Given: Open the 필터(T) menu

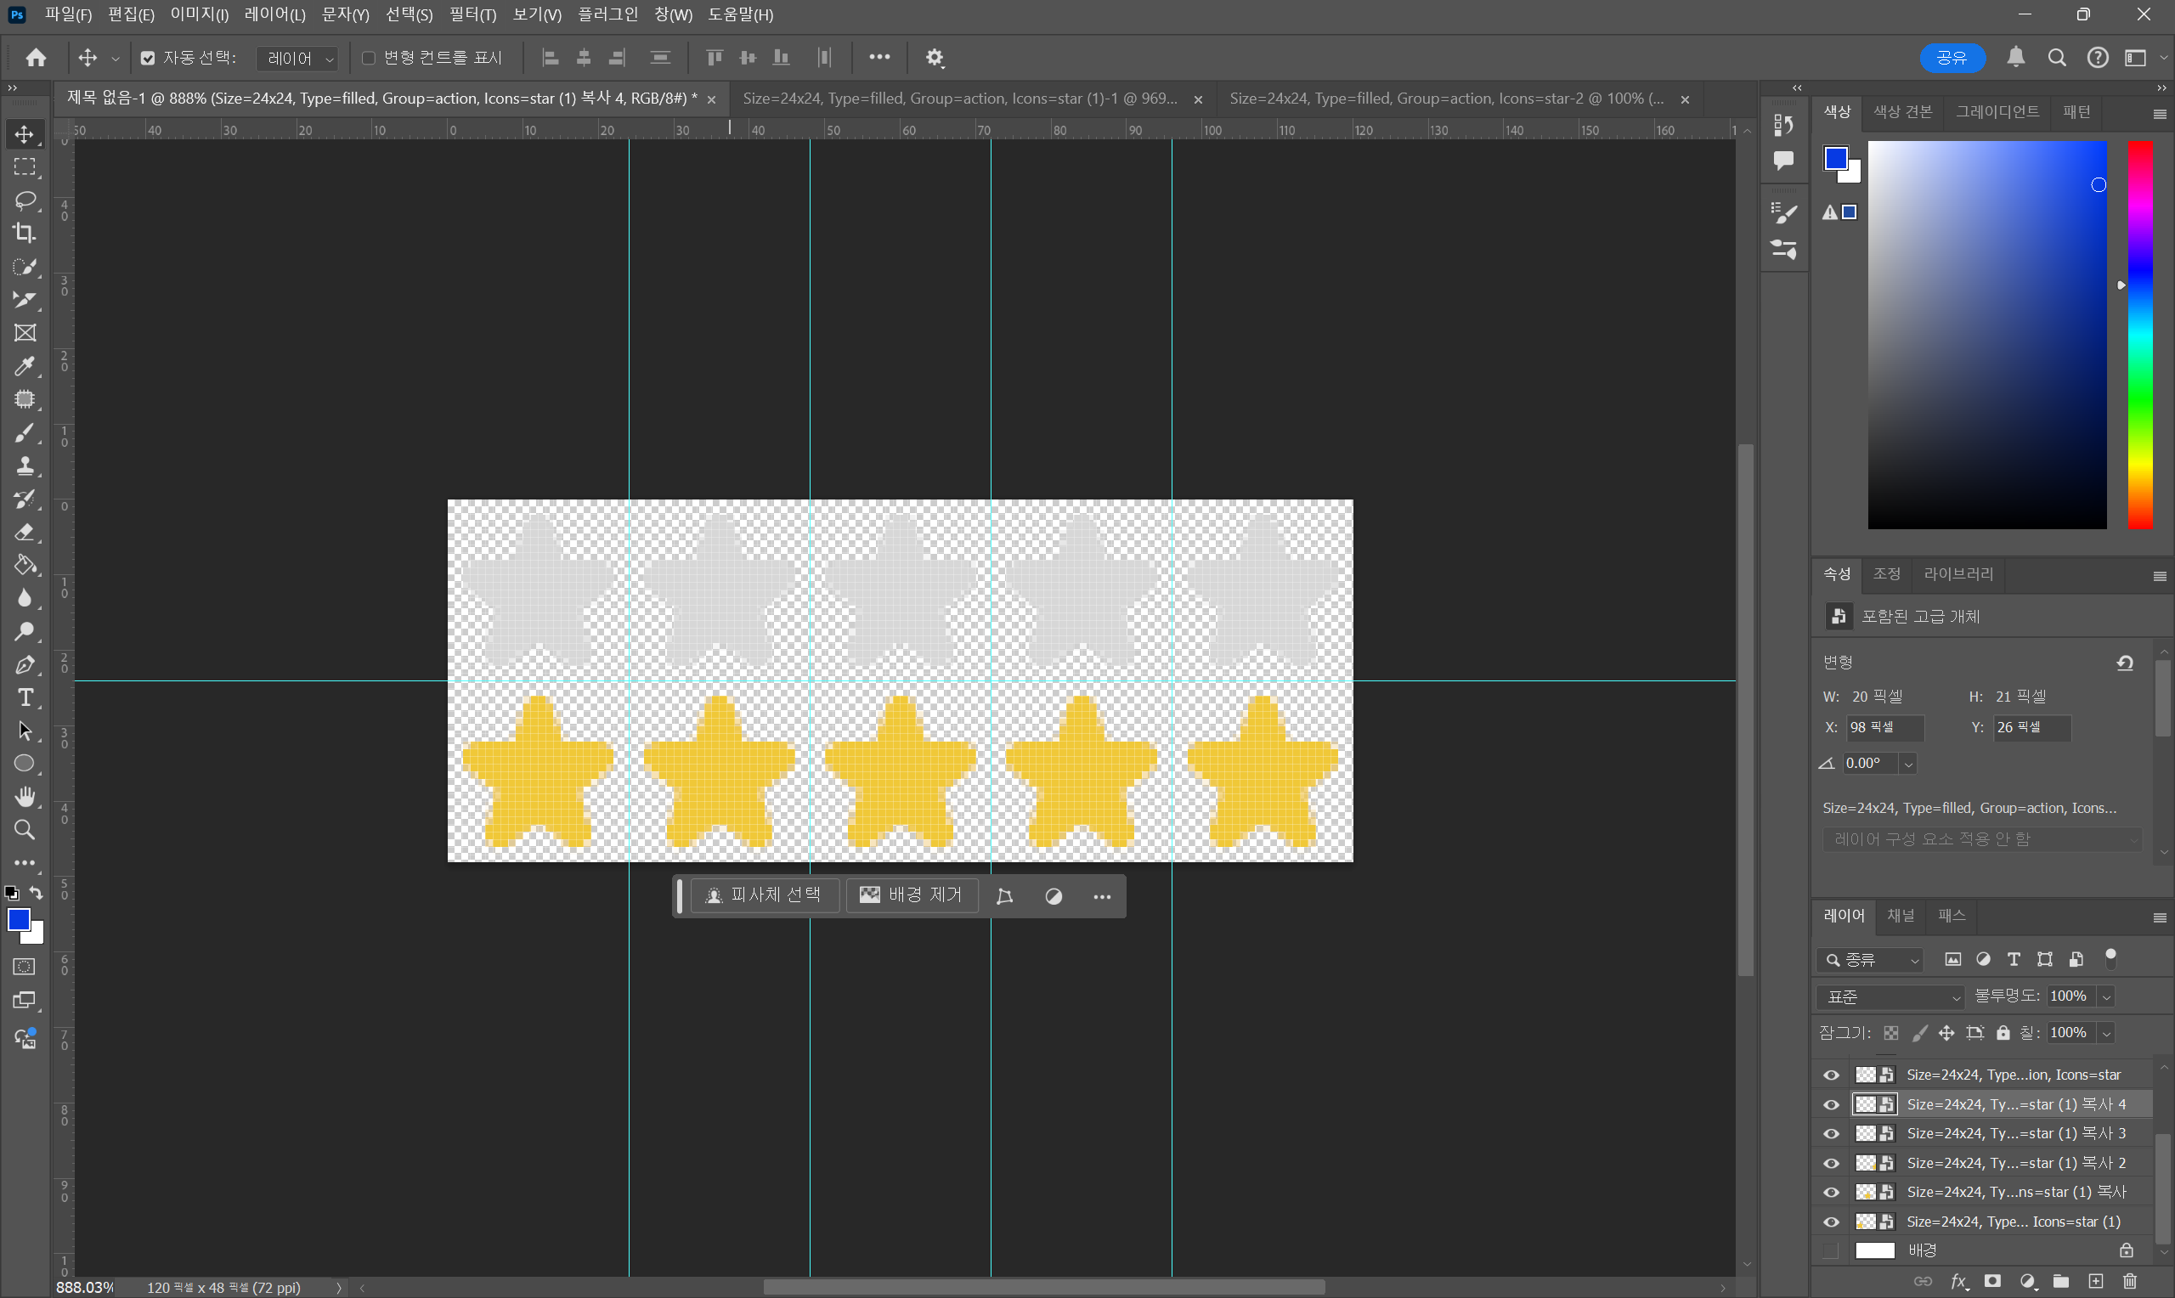Looking at the screenshot, I should point(472,15).
